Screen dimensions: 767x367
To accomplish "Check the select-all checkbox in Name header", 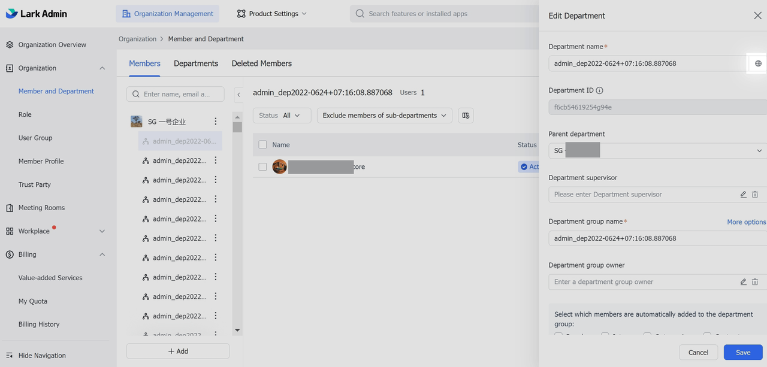I will tap(262, 145).
